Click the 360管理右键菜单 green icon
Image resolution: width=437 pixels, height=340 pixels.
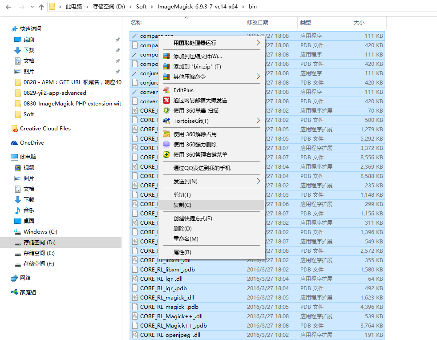[x=166, y=154]
